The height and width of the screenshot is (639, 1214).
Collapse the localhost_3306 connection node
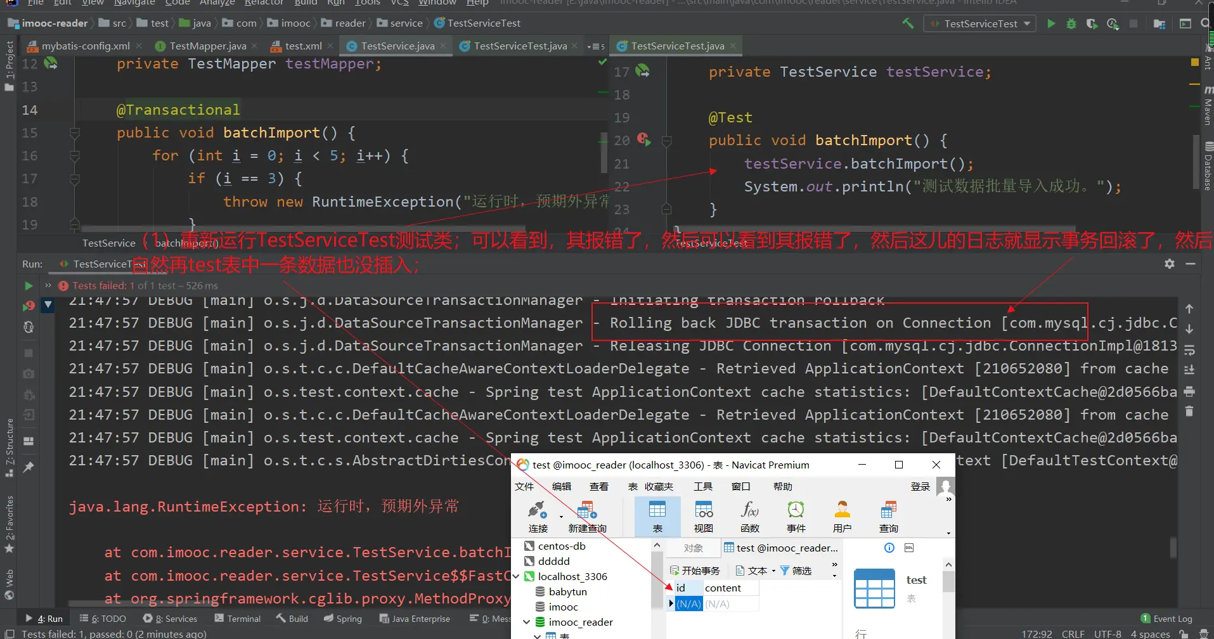click(x=516, y=576)
